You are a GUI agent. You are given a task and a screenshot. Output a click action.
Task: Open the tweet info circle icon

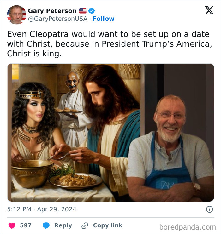coord(209,209)
